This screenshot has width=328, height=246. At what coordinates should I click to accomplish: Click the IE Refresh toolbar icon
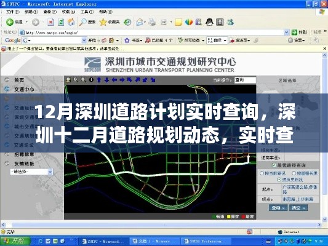coord(61,22)
